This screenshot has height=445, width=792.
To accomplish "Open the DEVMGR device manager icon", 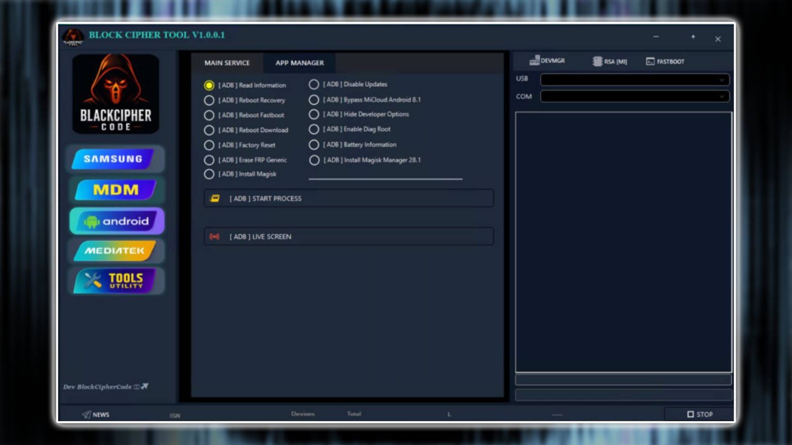I will pos(547,60).
